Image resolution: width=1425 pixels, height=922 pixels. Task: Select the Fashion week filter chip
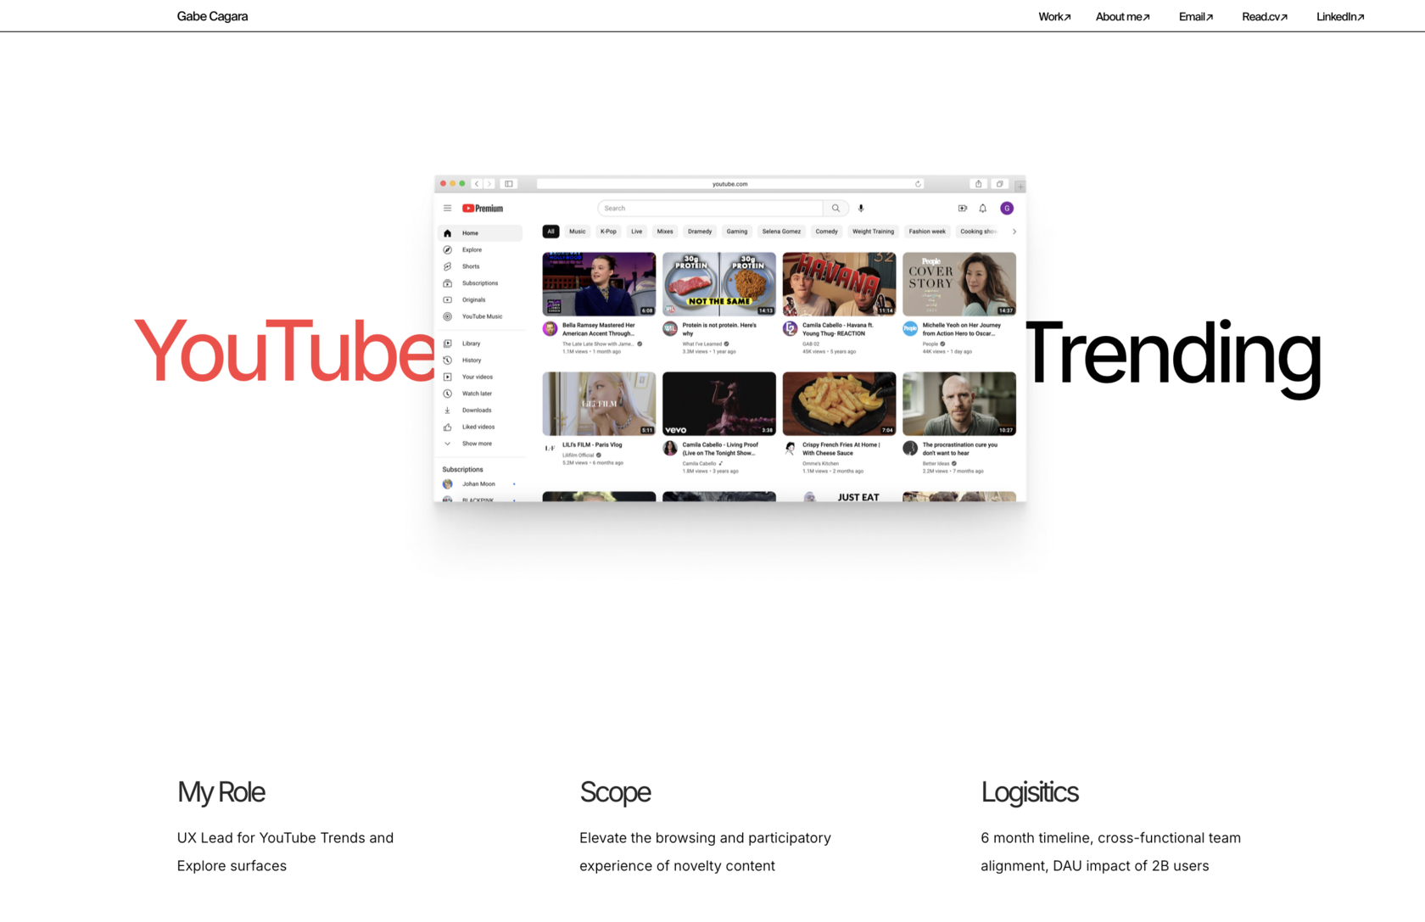pyautogui.click(x=927, y=232)
